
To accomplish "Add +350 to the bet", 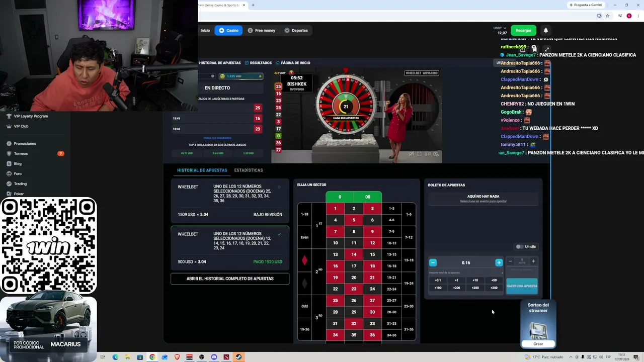I will coord(494,288).
